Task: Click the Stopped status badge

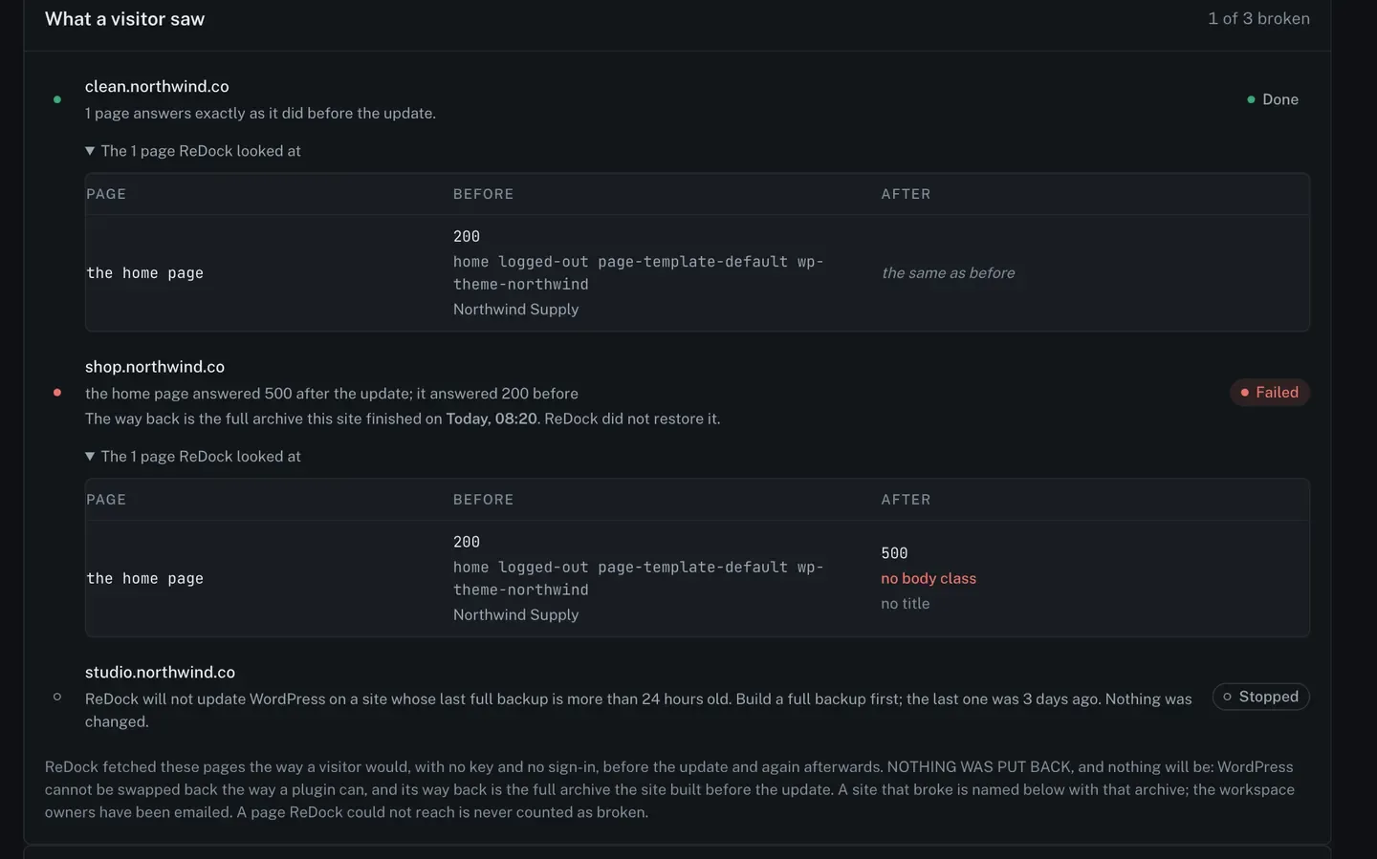Action: 1261,697
